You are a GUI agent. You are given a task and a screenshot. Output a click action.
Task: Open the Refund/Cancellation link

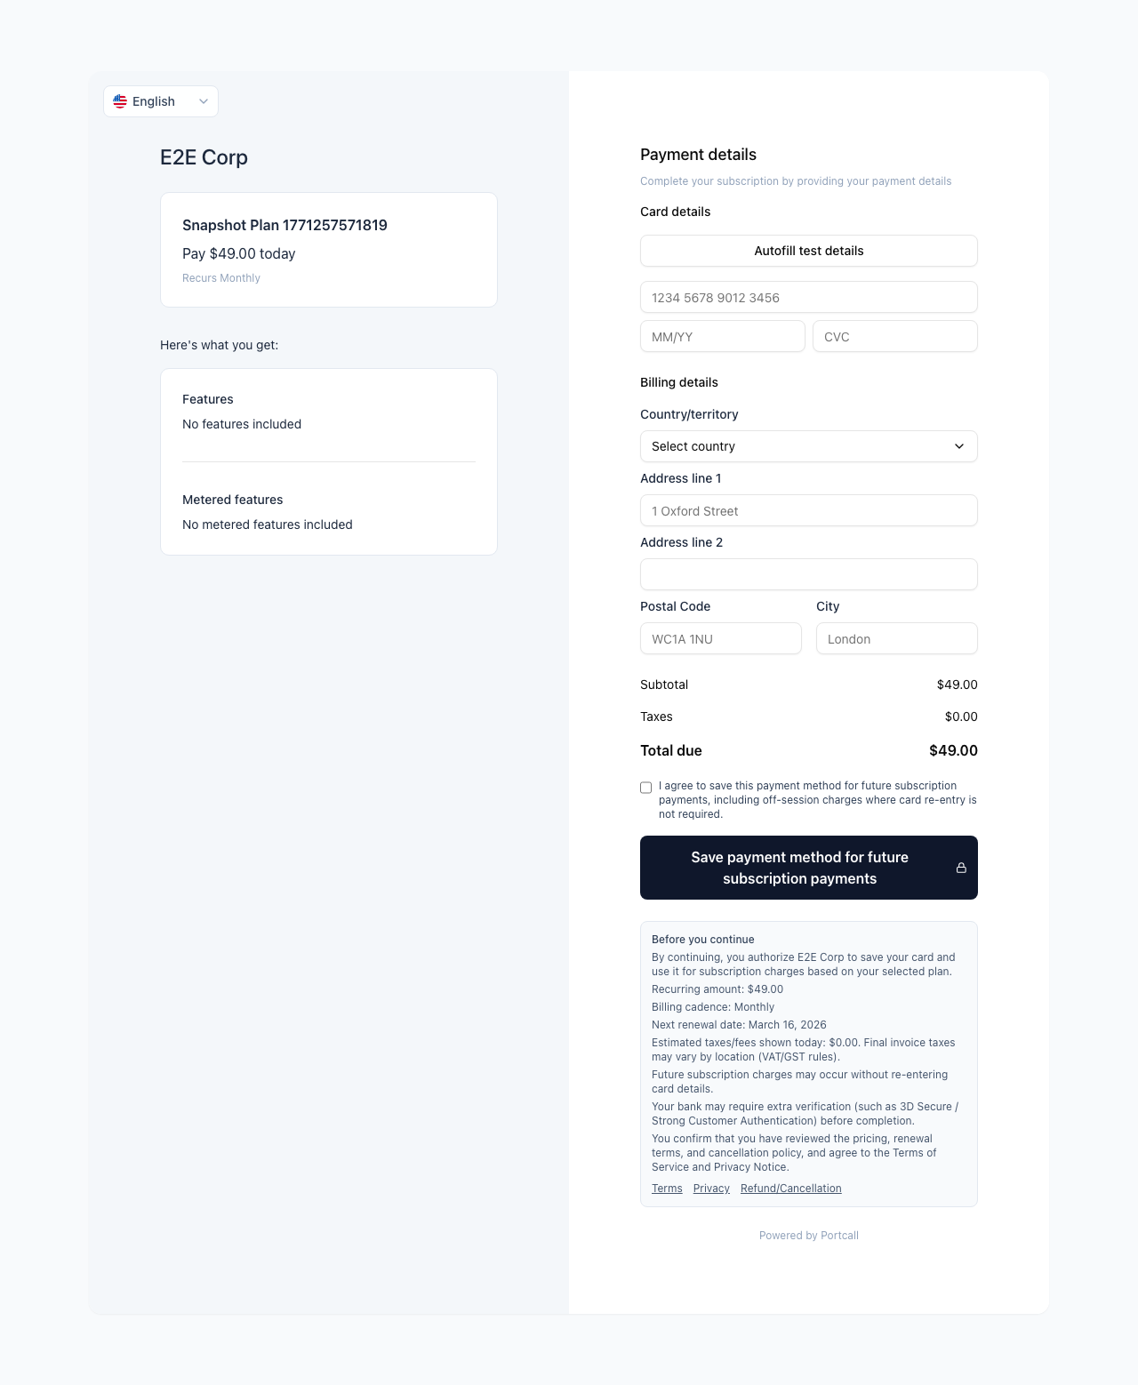point(790,1189)
